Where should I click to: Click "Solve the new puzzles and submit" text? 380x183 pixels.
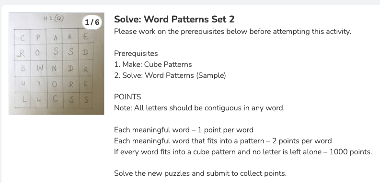tap(200, 173)
